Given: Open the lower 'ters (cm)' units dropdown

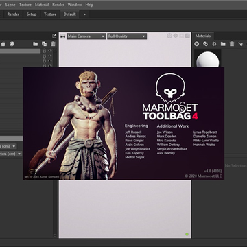Looking at the screenshot, I should [11, 154].
